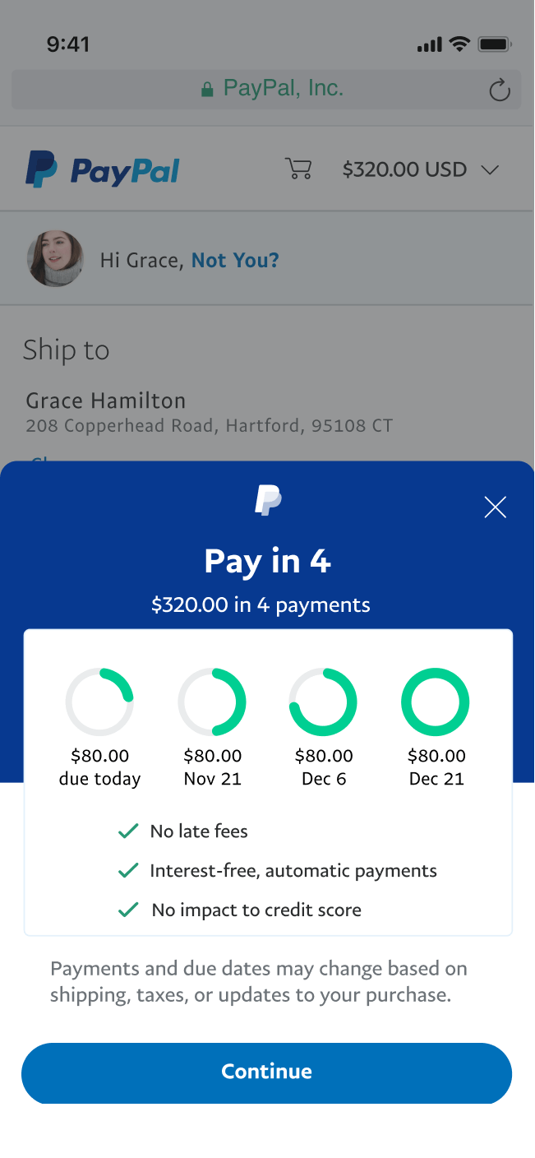Click the 'Not You?' link
Screen dimensions: 535x1158
tap(235, 261)
